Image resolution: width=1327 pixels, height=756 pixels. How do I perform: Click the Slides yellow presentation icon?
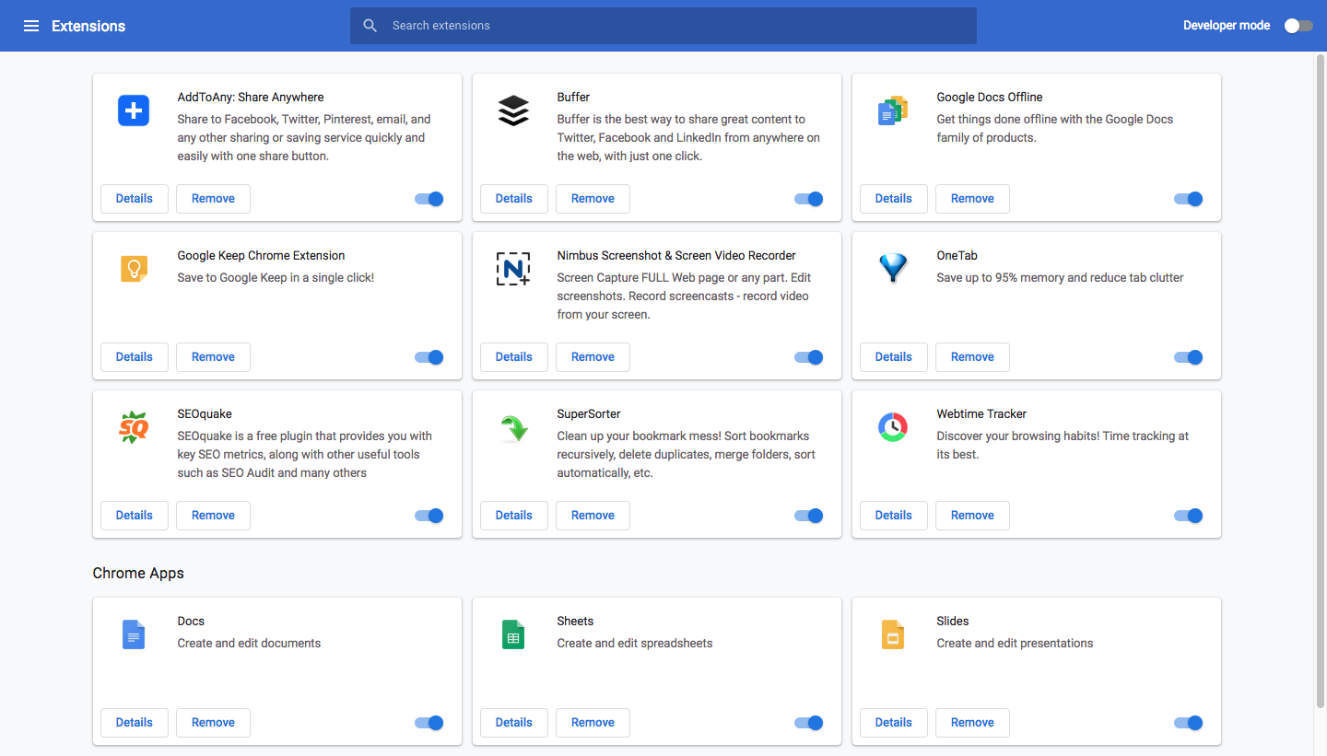[893, 635]
